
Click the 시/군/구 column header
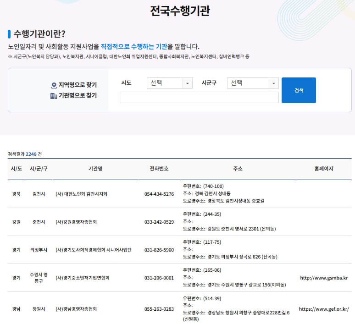pyautogui.click(x=39, y=169)
